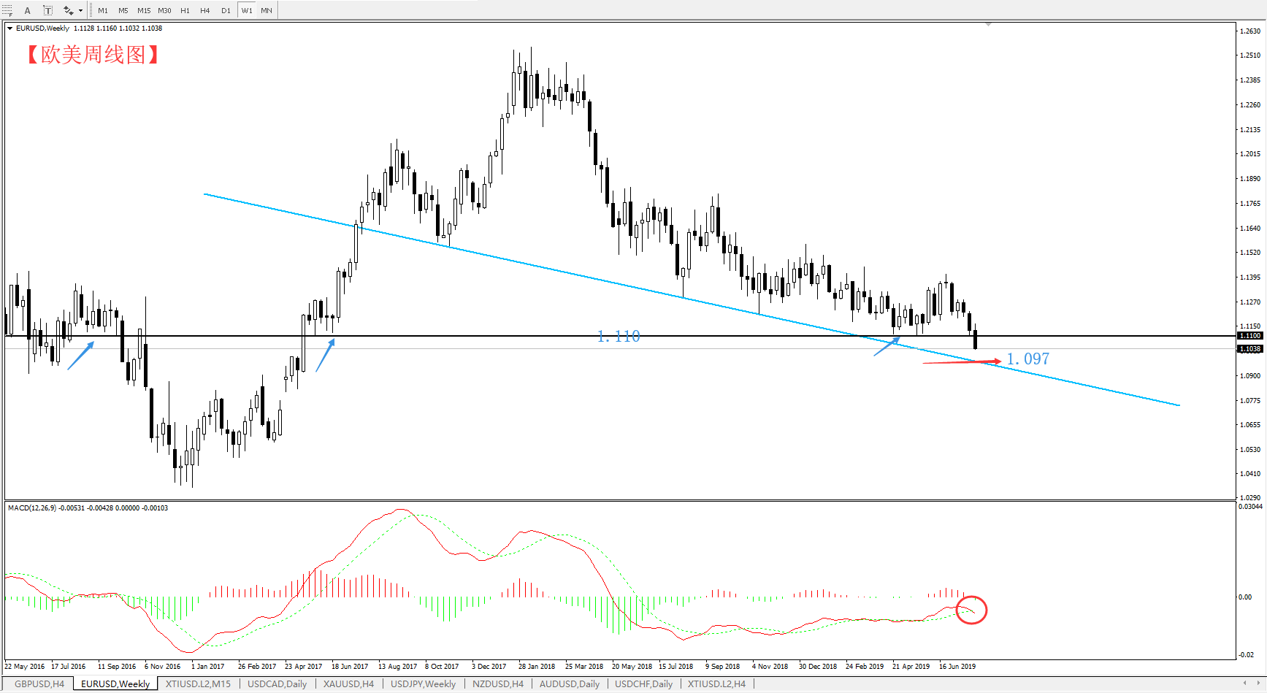Toggle the W1 weekly timeframe button

tap(247, 10)
